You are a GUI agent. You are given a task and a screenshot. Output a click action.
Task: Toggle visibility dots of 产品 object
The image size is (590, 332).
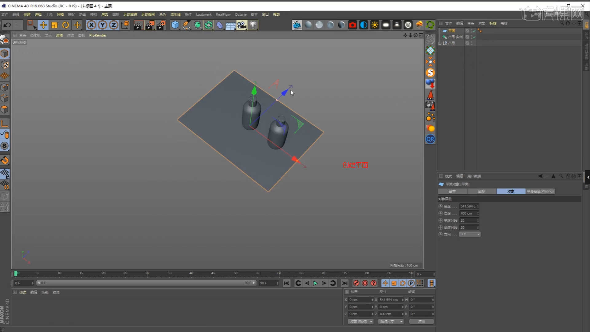click(x=472, y=43)
